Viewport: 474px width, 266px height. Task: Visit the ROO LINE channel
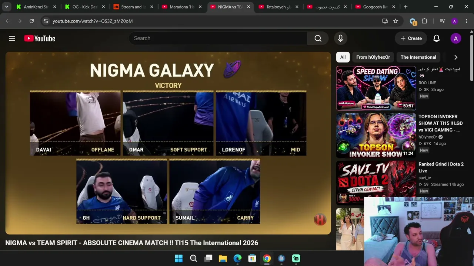(427, 83)
